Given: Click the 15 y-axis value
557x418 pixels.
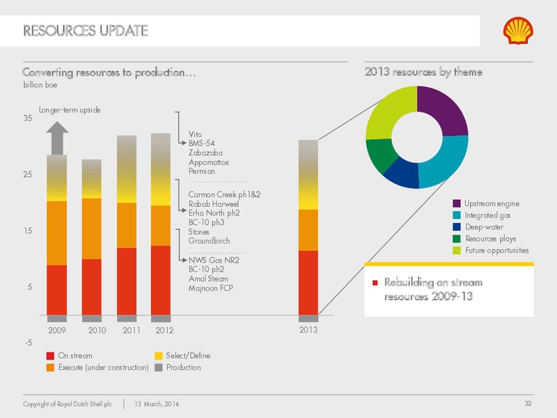Looking at the screenshot, I should (x=28, y=231).
